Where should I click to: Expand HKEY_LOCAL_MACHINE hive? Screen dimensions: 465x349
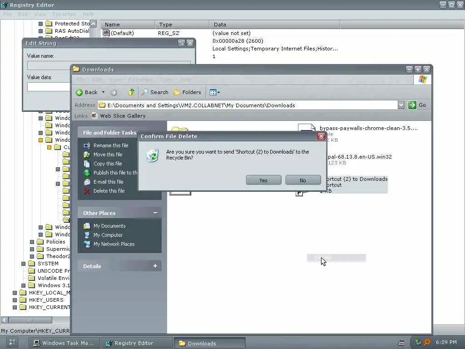coord(15,293)
